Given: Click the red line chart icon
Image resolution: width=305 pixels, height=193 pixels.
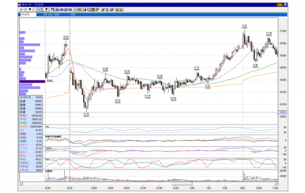Looking at the screenshot, I should (76, 9).
